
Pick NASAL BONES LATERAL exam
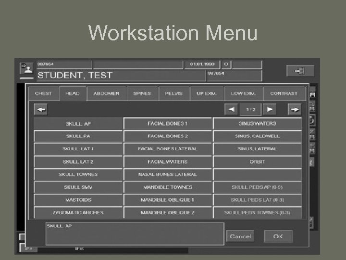168,175
